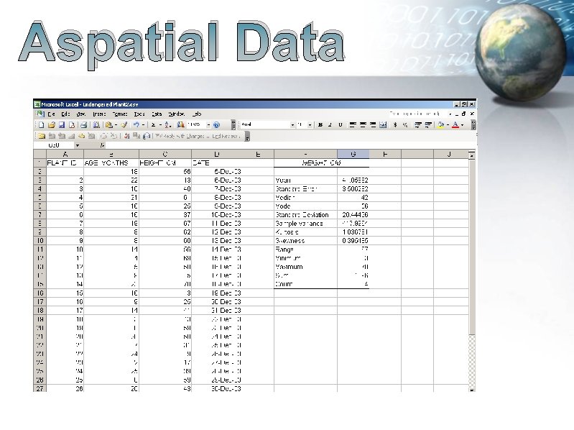574x430 pixels.
Task: Select the Sample Variance label cell
Action: pyautogui.click(x=305, y=224)
